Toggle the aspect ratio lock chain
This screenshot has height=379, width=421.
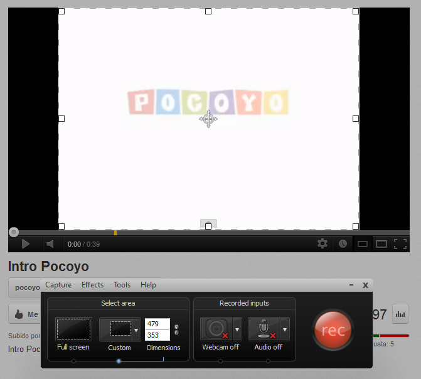(x=176, y=329)
